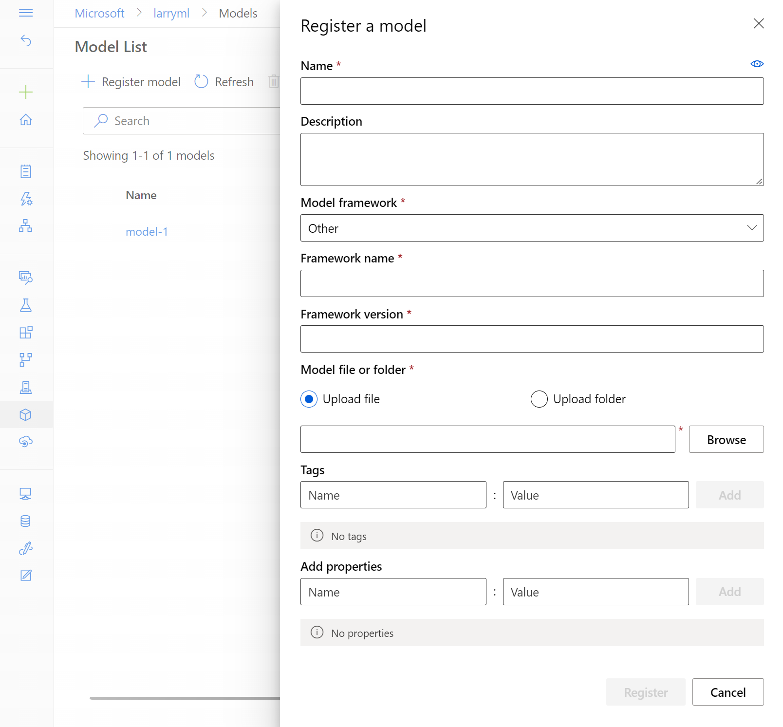Select the Models cube icon
The width and height of the screenshot is (783, 727).
26,415
